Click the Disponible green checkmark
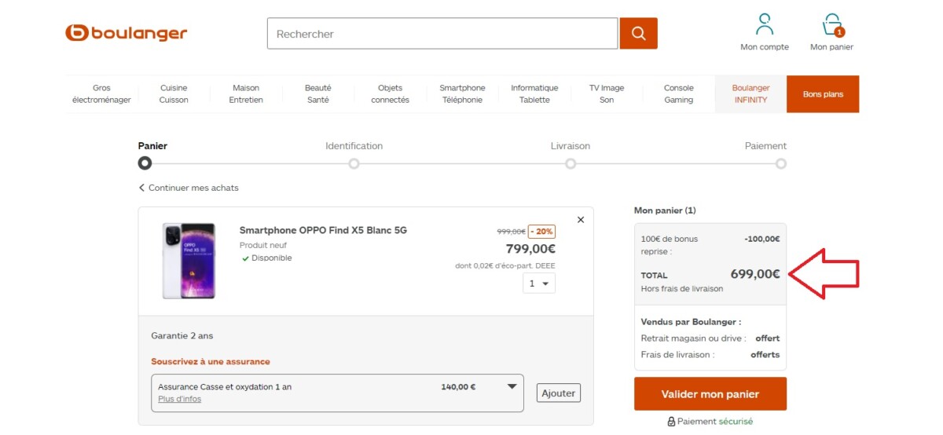The image size is (943, 435). 245,258
